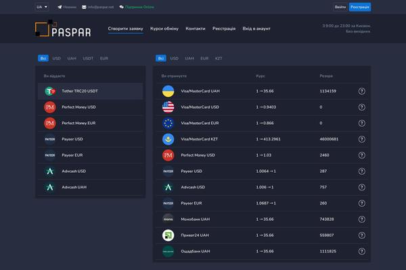The height and width of the screenshot is (270, 406).
Task: Open help for Visa/MasterCard EUR row
Action: click(362, 124)
